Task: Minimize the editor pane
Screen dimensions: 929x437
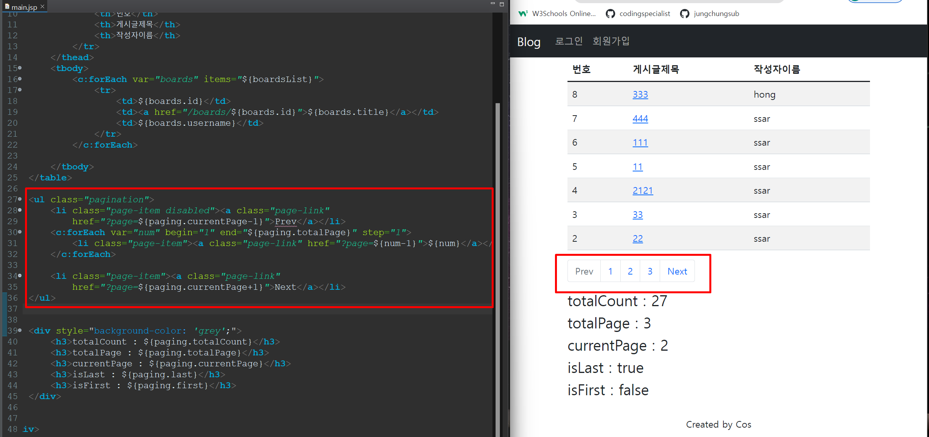Action: (x=492, y=4)
